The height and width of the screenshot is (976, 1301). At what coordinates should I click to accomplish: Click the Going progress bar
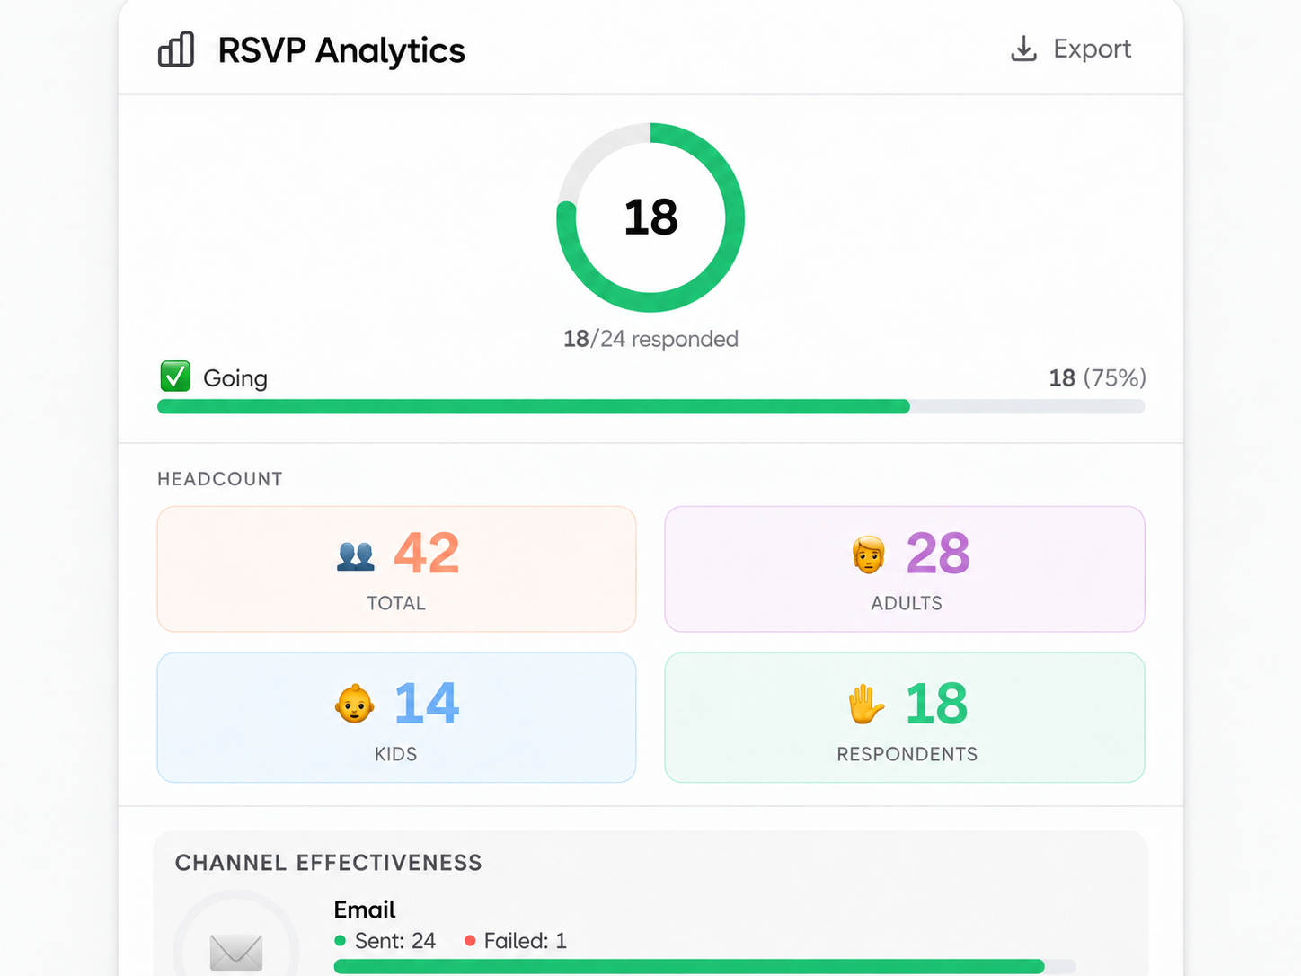650,406
